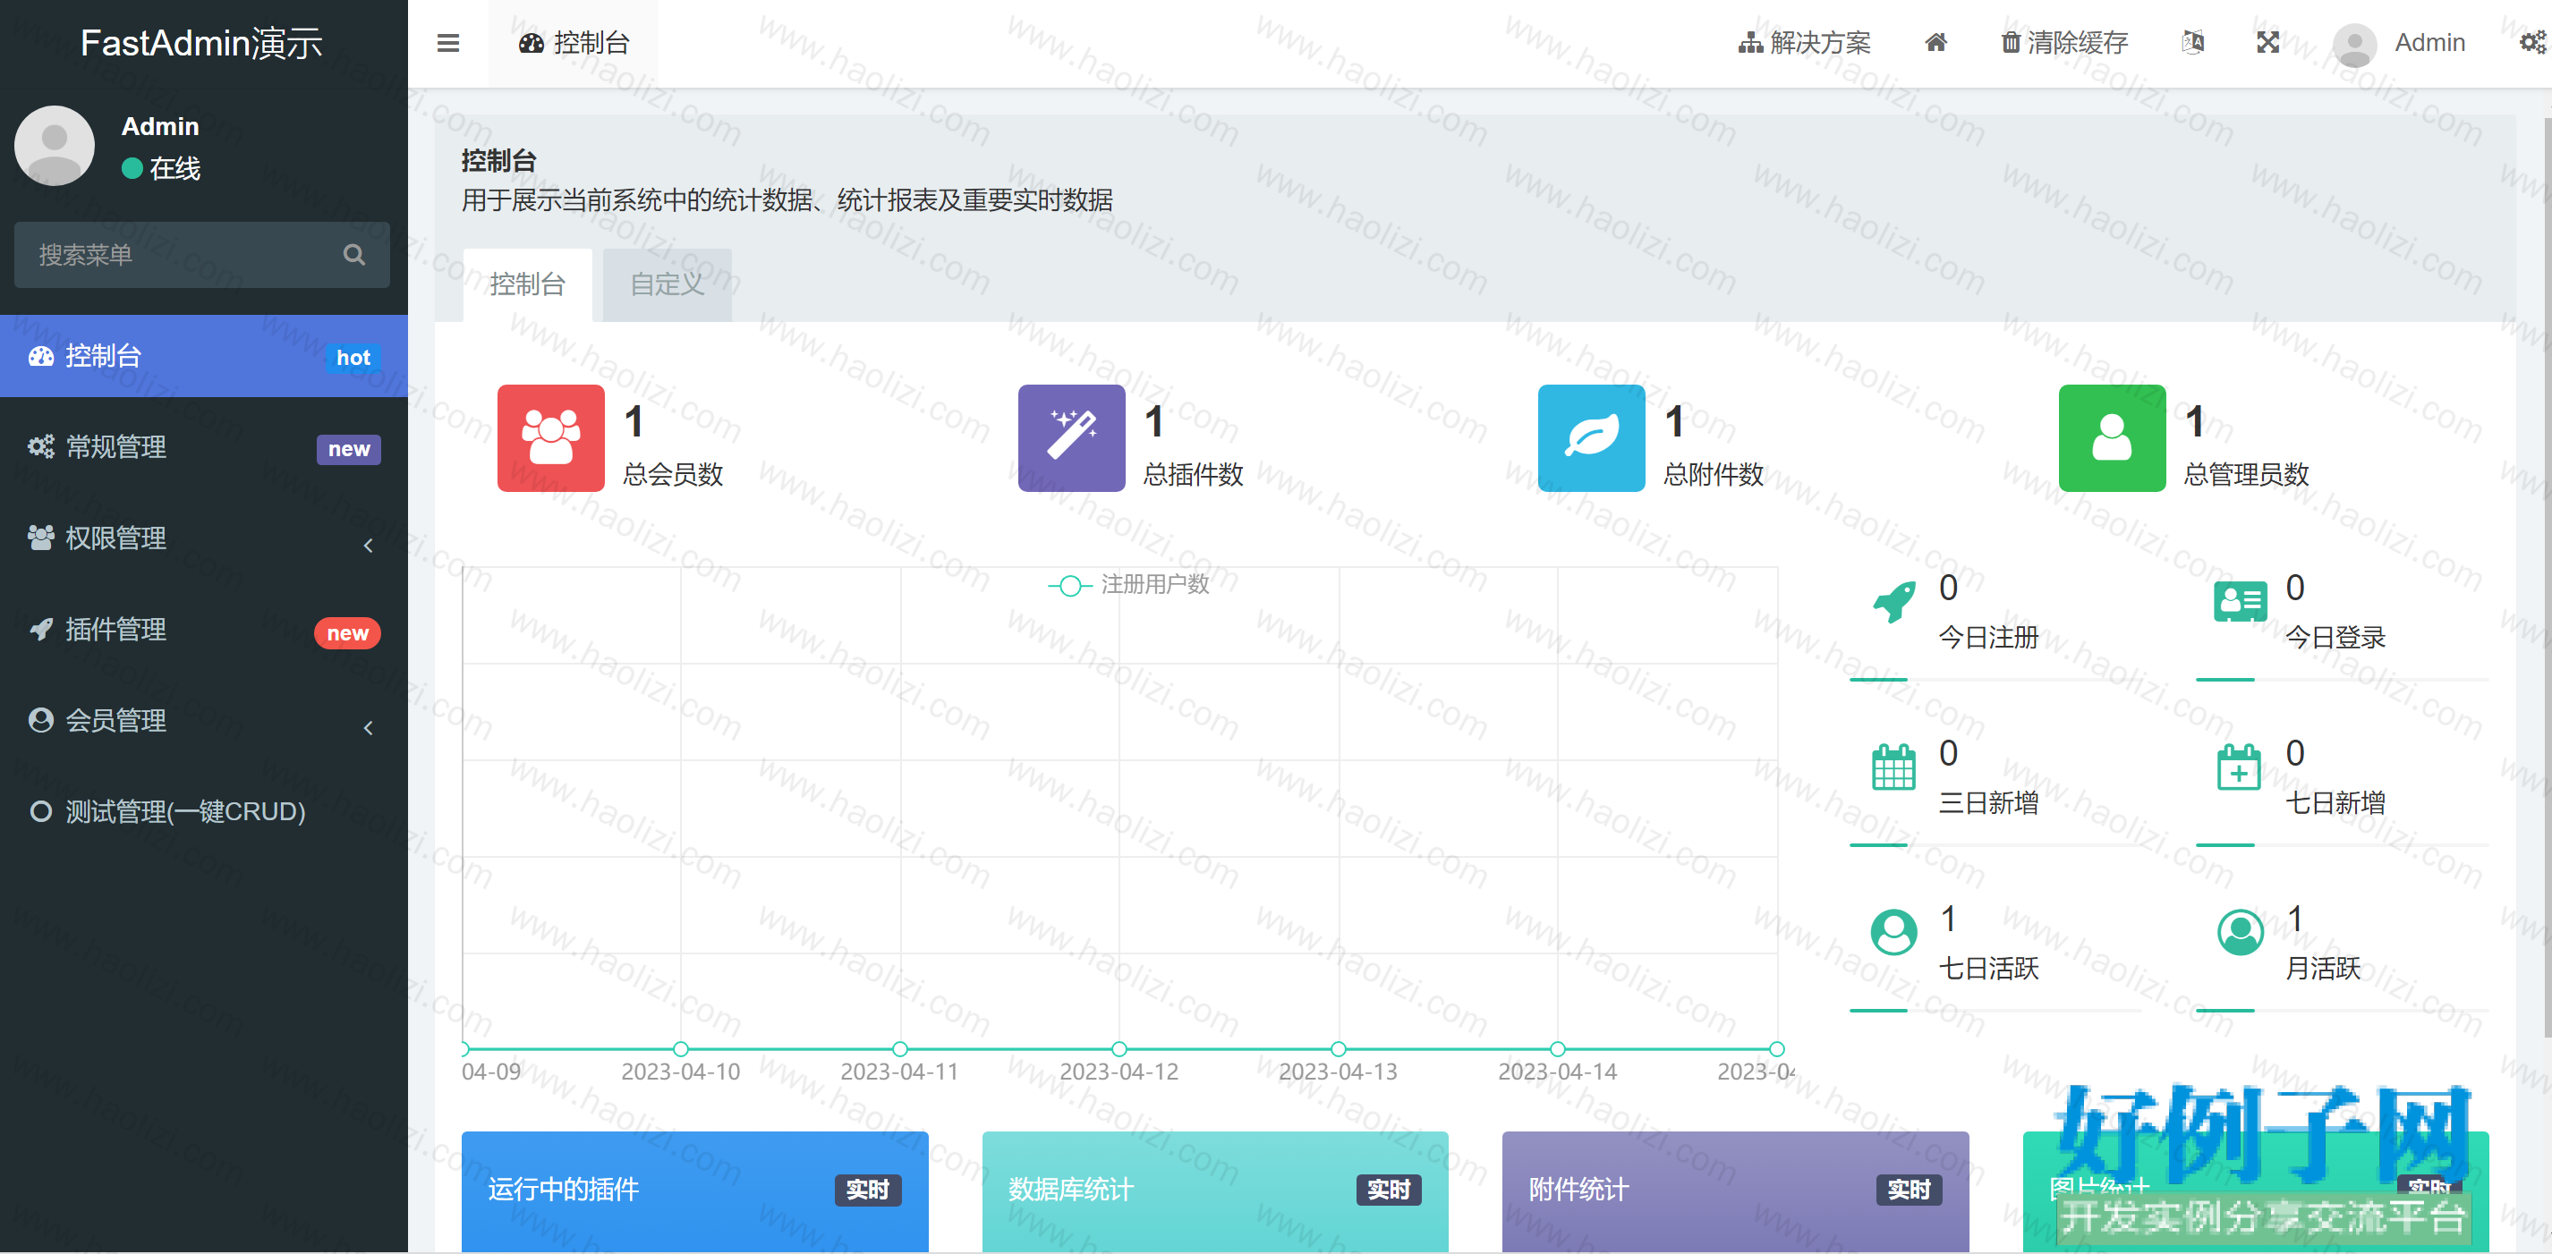The height and width of the screenshot is (1254, 2552).
Task: Click the rocket icon for 今日注册
Action: pyautogui.click(x=1894, y=601)
